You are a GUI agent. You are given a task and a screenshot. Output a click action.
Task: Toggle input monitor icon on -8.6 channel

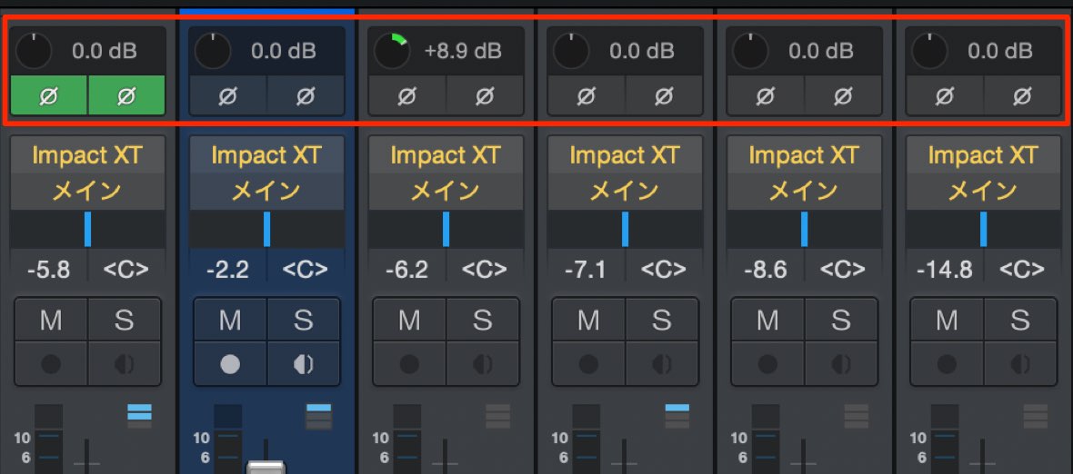pyautogui.click(x=841, y=364)
